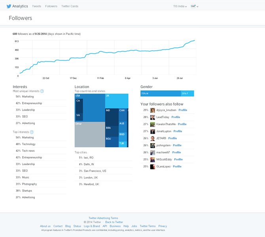Click the Twitter bird logo
This screenshot has height=237, width=265.
click(9, 6)
